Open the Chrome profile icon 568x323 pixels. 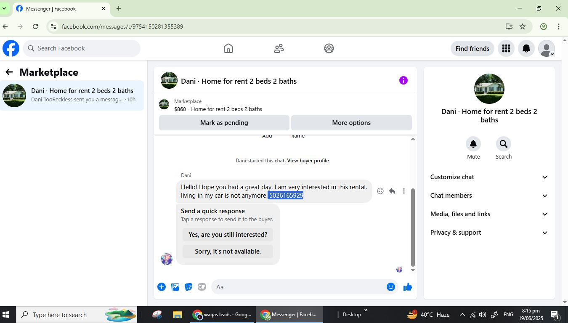[544, 26]
